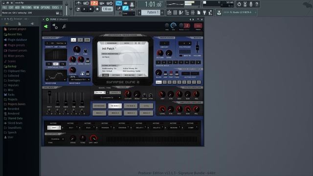The image size is (313, 176).
Task: Select oscillator 1 tab in DUNE 2
Action: coord(73,40)
